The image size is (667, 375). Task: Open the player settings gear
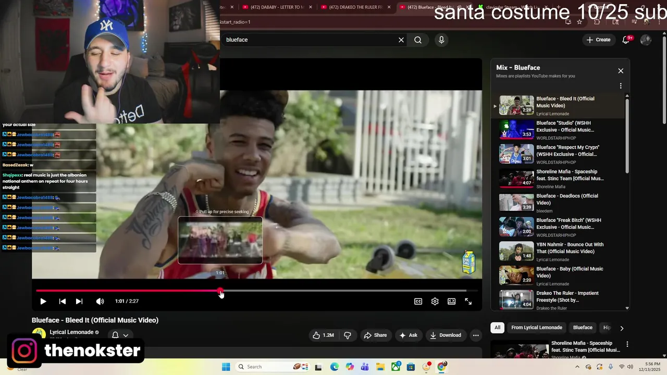[x=435, y=301]
